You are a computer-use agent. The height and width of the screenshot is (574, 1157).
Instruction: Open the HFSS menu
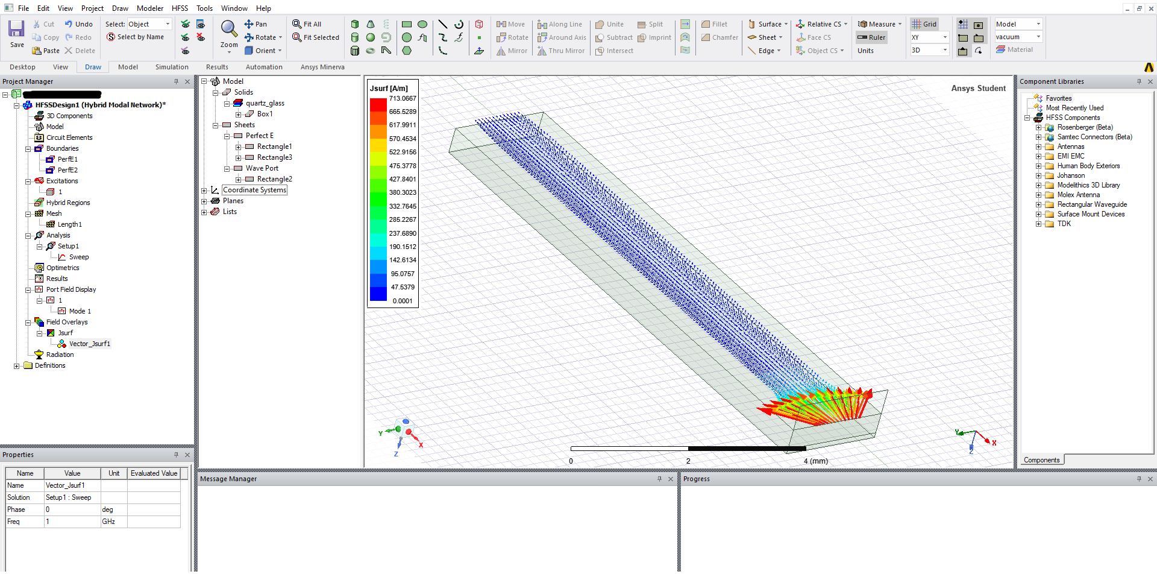[180, 8]
